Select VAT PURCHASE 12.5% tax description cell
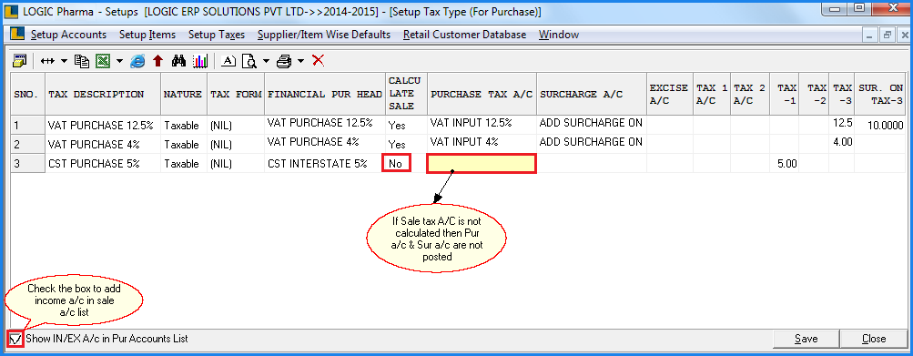The width and height of the screenshot is (913, 356). pyautogui.click(x=103, y=126)
